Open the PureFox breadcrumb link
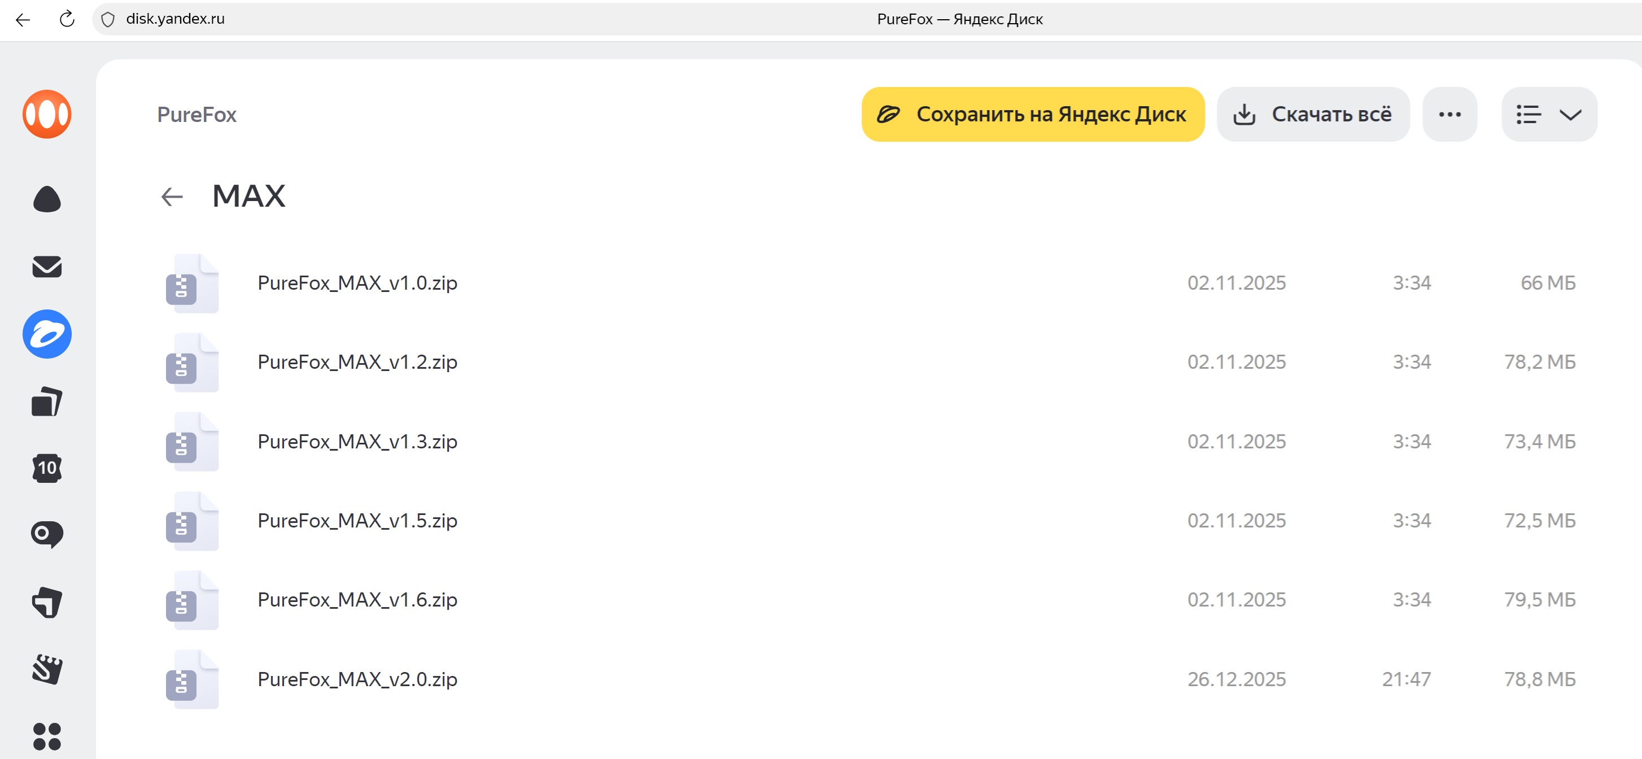 tap(196, 115)
